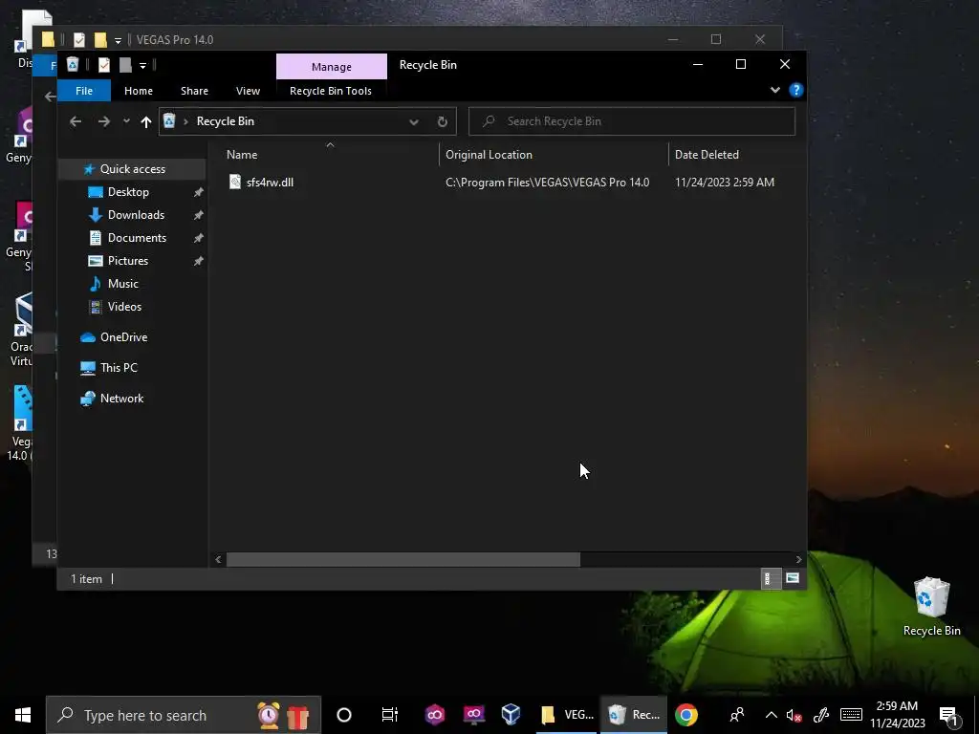Go up one folder level
Viewport: 979px width, 734px height.
click(x=145, y=121)
